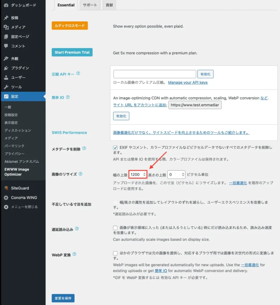
Task: Click the Dashboard gauge icon
Action: [x=6, y=5]
